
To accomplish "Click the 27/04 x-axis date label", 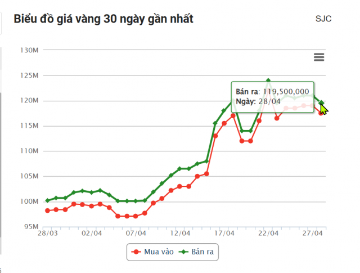I will click(x=312, y=233).
